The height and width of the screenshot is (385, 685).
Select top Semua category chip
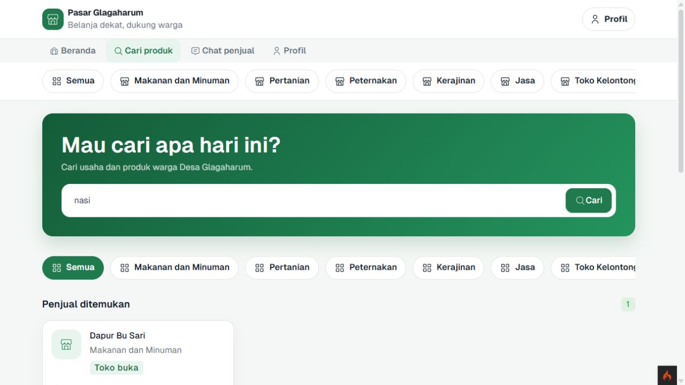tap(73, 81)
